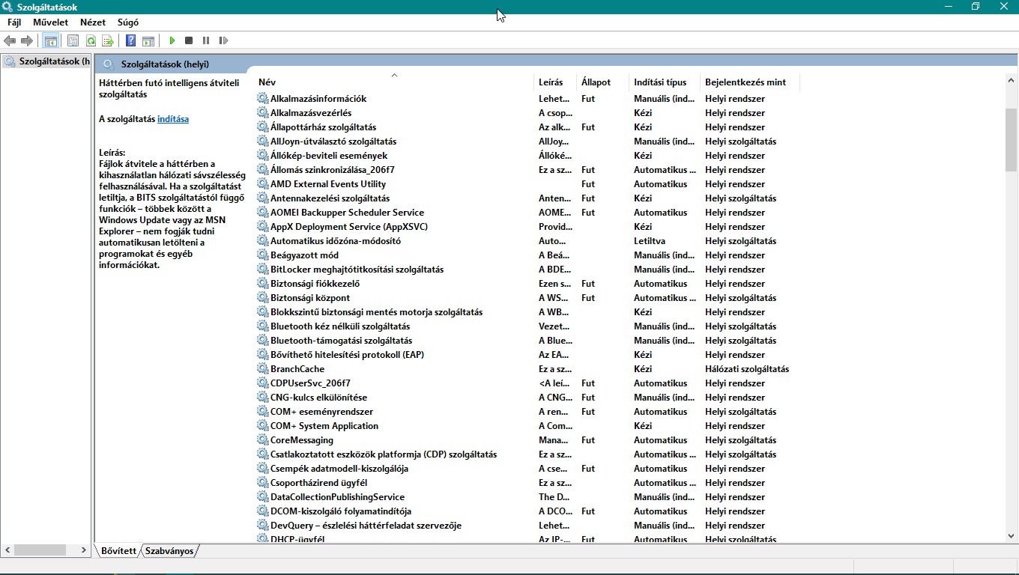The height and width of the screenshot is (575, 1019).
Task: Click gear icon beside Alkalmazásinformációk
Action: (x=262, y=98)
